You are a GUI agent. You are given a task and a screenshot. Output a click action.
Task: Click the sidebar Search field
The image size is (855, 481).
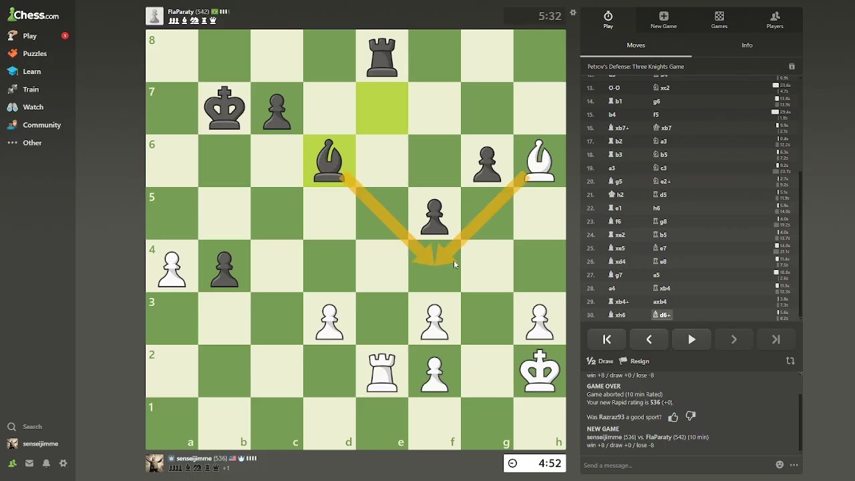pyautogui.click(x=32, y=427)
